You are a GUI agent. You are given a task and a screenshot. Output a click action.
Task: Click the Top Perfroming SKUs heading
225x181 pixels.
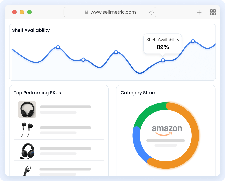point(37,93)
